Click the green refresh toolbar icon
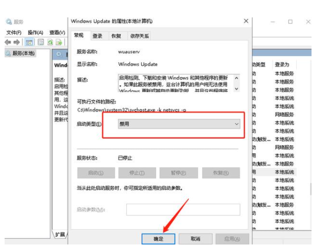The width and height of the screenshot is (312, 247). tap(50, 42)
